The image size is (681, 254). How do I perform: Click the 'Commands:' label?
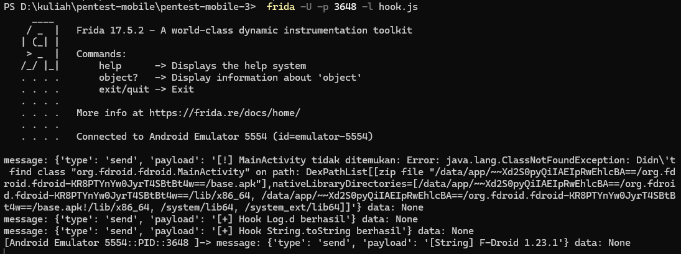coord(101,53)
